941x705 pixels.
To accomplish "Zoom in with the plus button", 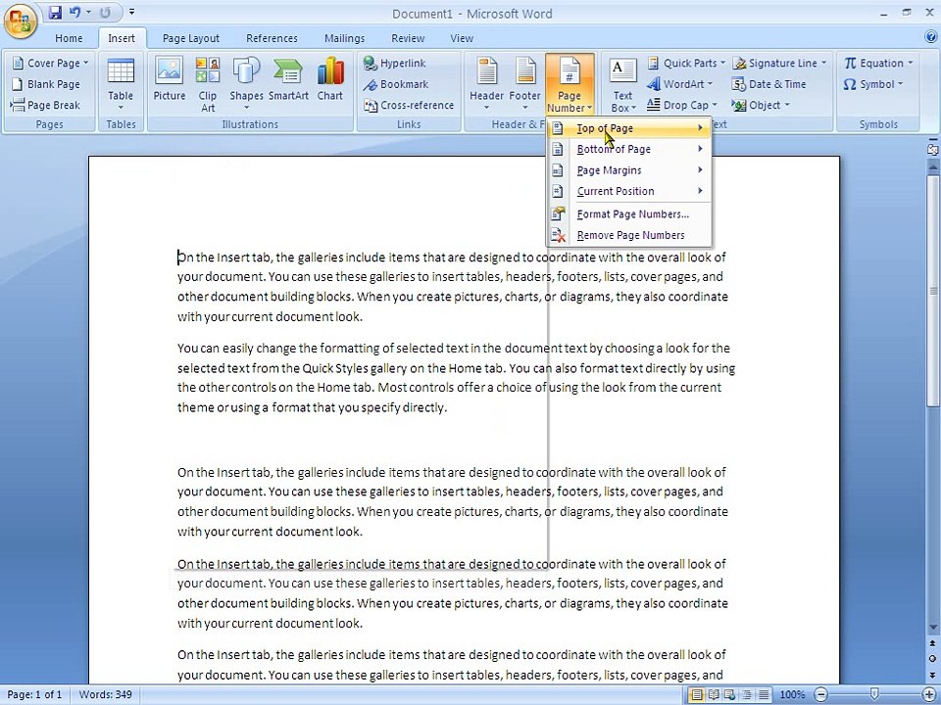I will pyautogui.click(x=929, y=695).
